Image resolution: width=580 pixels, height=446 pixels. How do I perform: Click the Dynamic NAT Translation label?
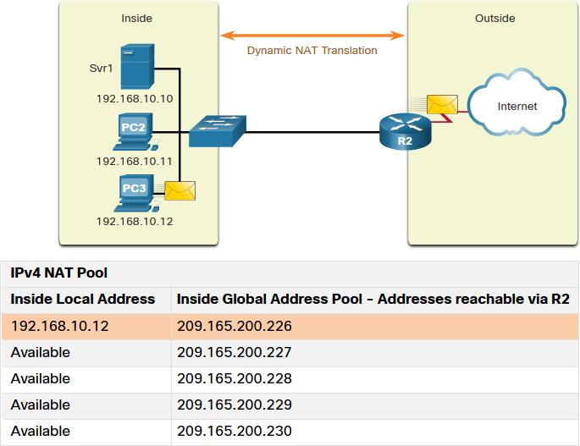coord(312,50)
